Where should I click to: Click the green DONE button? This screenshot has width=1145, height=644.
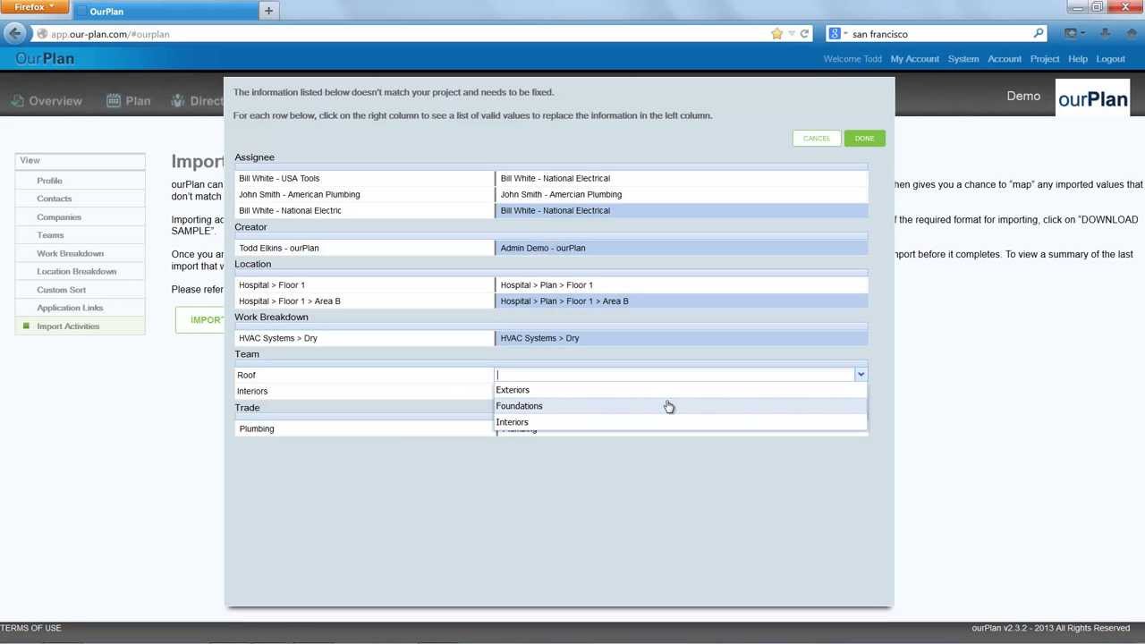click(864, 139)
